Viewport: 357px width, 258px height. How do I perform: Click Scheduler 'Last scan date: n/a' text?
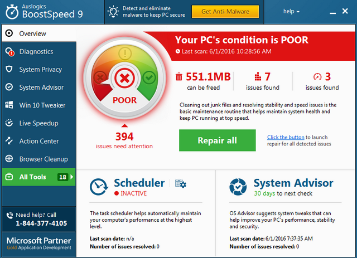click(112, 238)
